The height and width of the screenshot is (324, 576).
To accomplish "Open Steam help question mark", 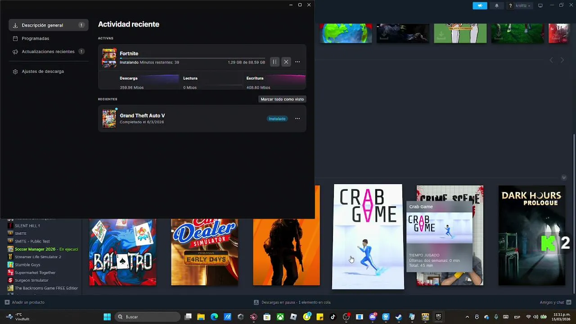I will tap(510, 5).
